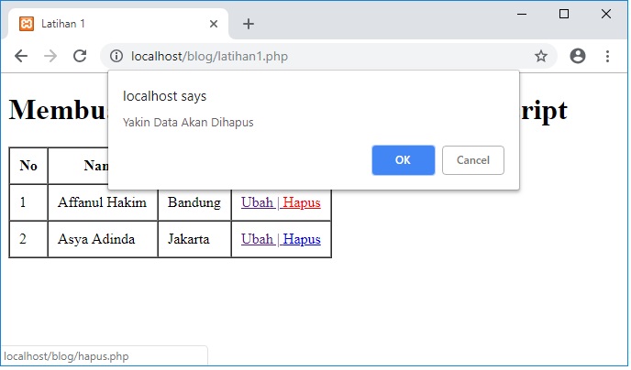The width and height of the screenshot is (631, 370).
Task: View site information icon in address bar
Action: pos(116,57)
